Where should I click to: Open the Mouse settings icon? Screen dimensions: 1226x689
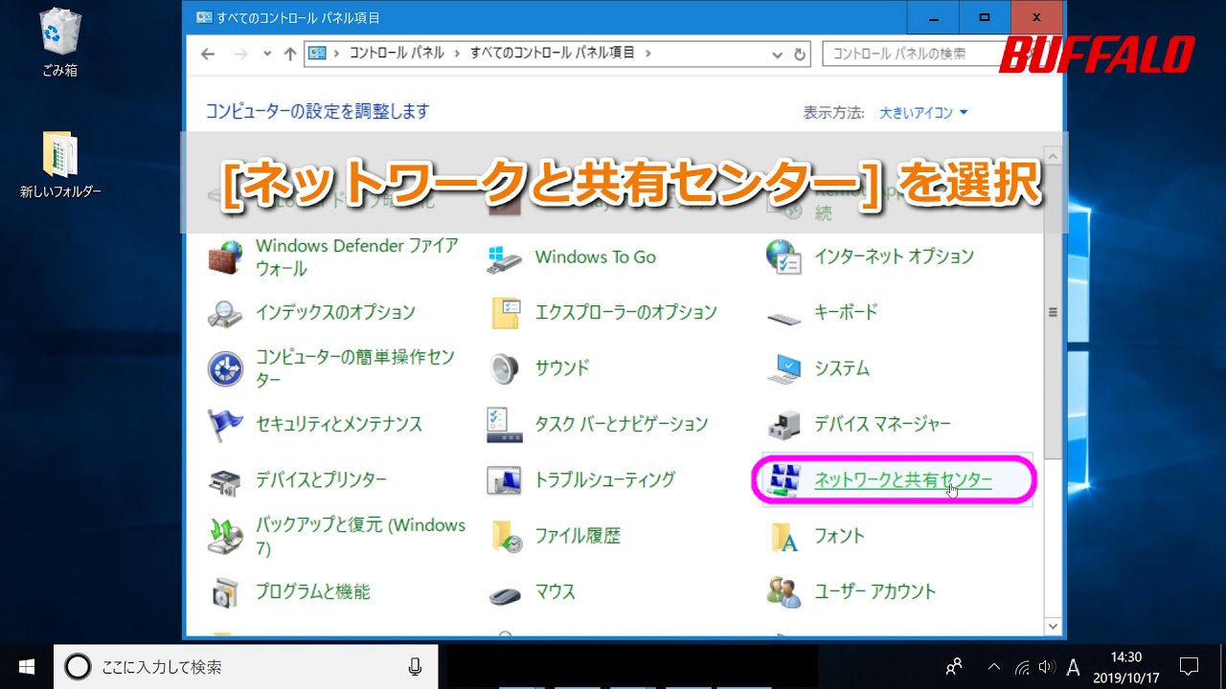coord(505,592)
